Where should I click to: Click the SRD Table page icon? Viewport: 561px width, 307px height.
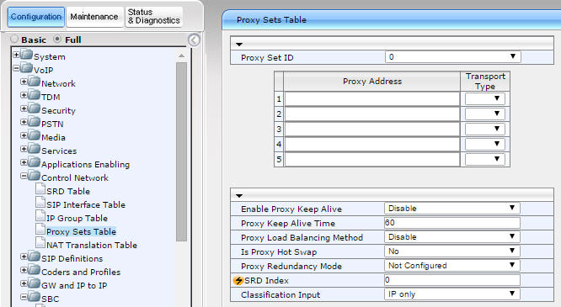pos(40,188)
